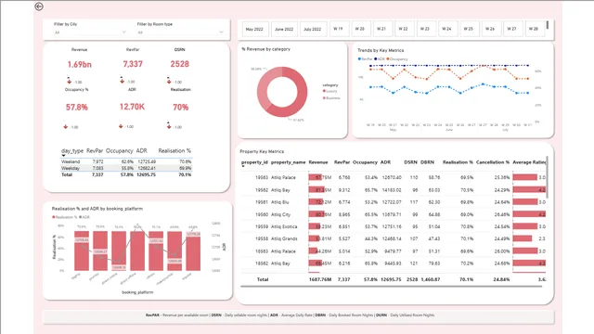Click the property table horizontal scrollbar
Screen dimensions: 594x334
pos(391,287)
